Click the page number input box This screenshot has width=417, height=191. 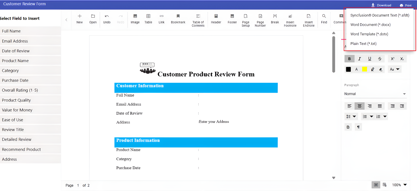click(78, 185)
